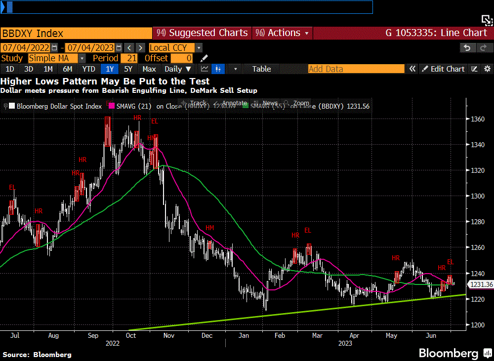Select the YTD time range
Image resolution: width=494 pixels, height=361 pixels.
click(x=88, y=69)
